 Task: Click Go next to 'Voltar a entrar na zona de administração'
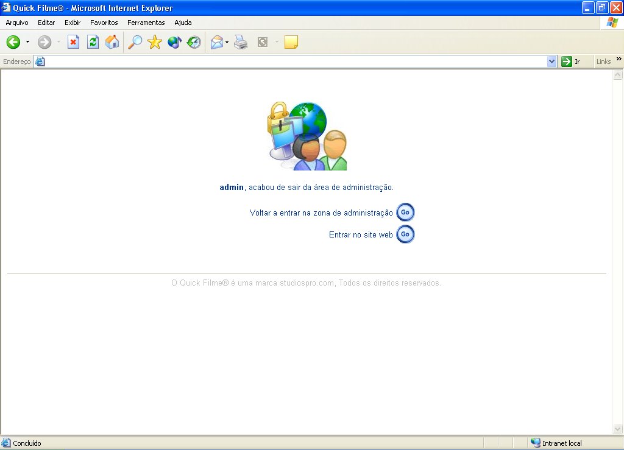405,213
